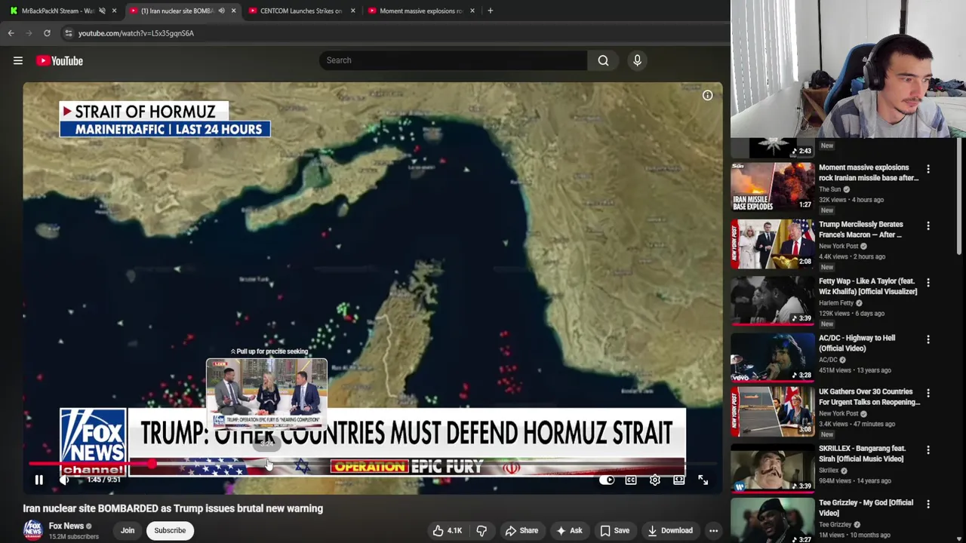Screen dimensions: 966x543
Task: Open The Sun channel name in recommendations
Action: [x=829, y=189]
